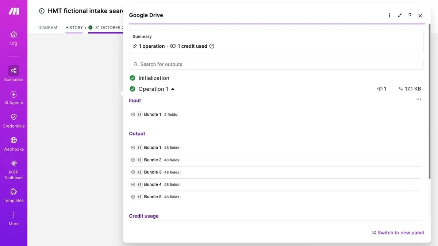Expand Output Bundle 1
This screenshot has height=246, width=438.
pyautogui.click(x=133, y=148)
